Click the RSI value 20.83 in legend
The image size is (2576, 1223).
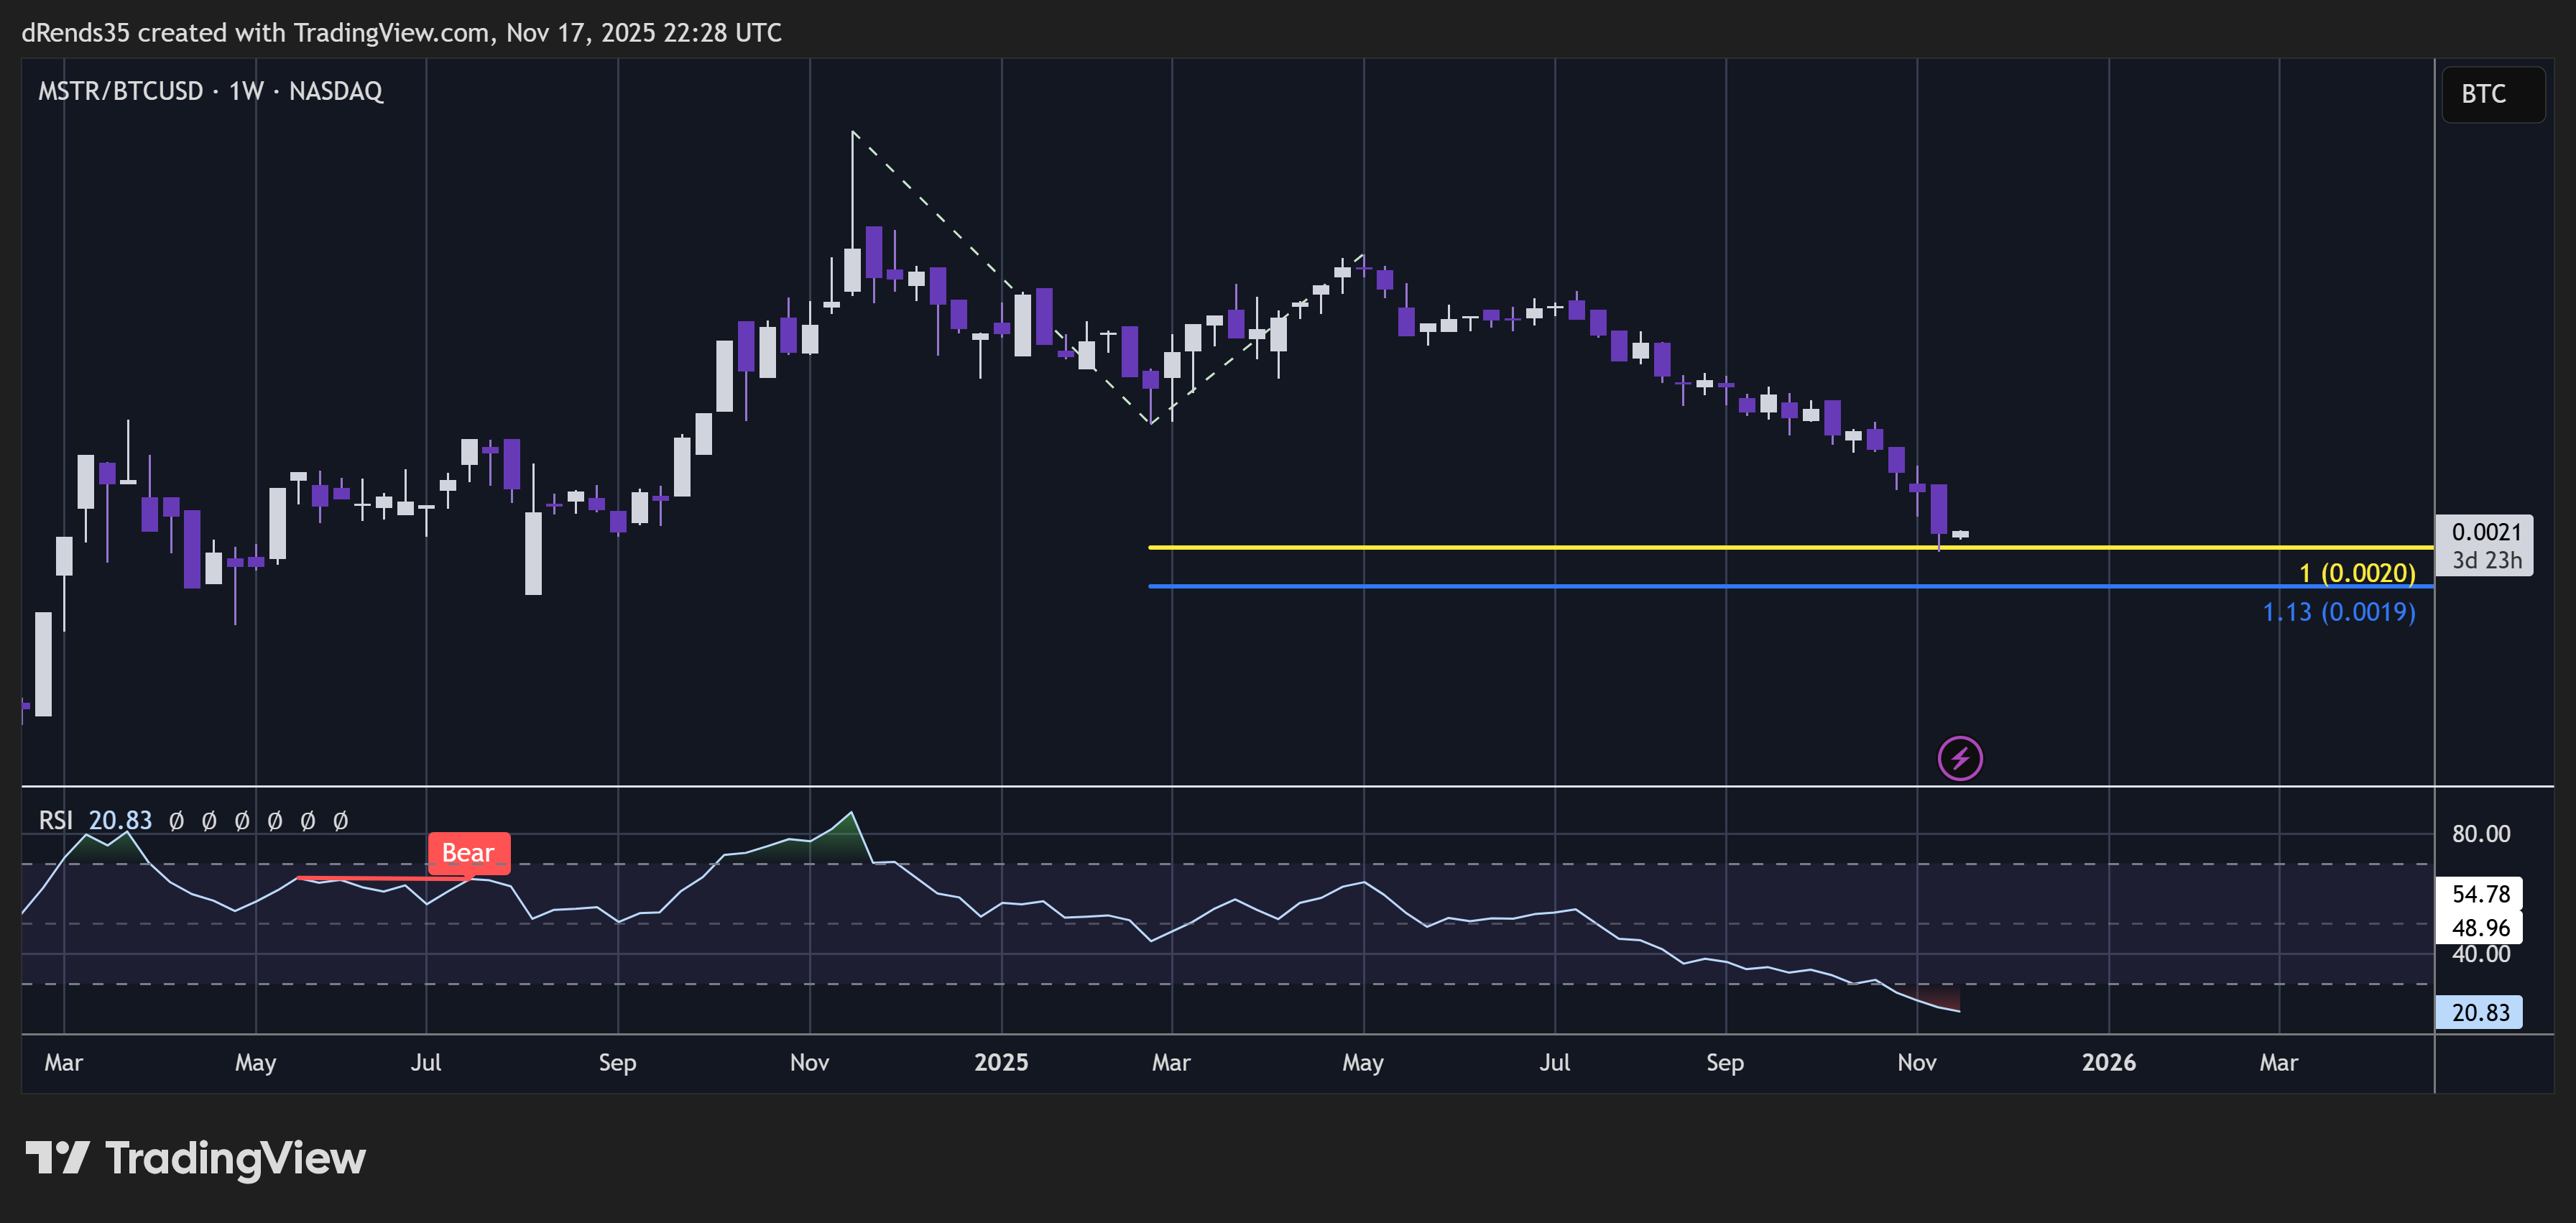(x=120, y=820)
